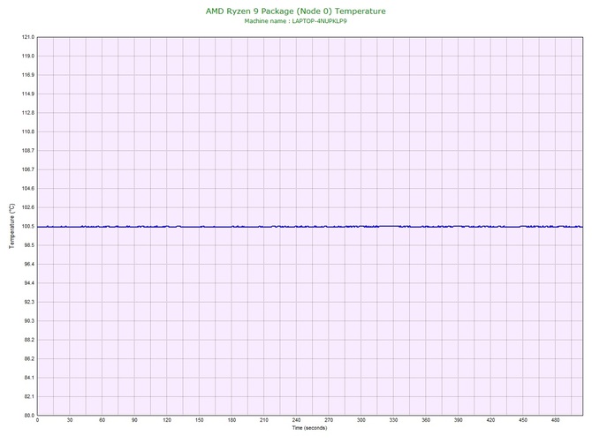592x443 pixels.
Task: Click the 94.4 y-axis value
Action: tap(29, 282)
